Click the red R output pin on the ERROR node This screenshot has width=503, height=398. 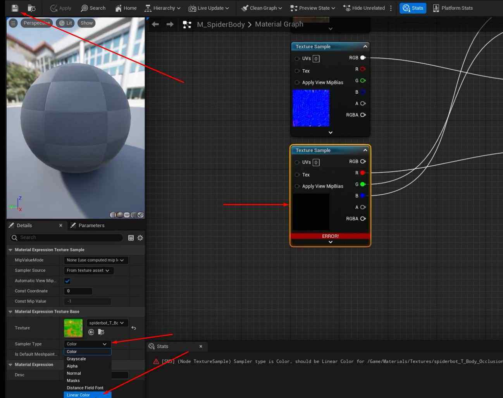(363, 173)
